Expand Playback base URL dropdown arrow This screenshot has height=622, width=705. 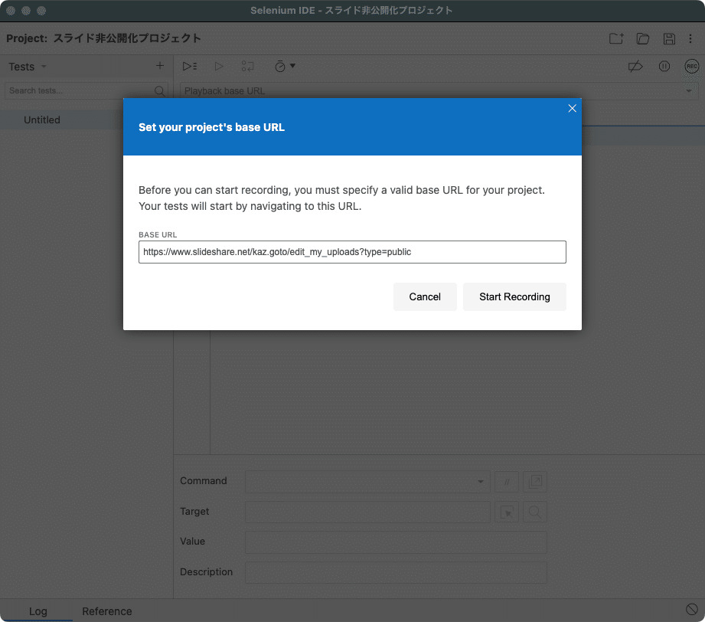[689, 91]
